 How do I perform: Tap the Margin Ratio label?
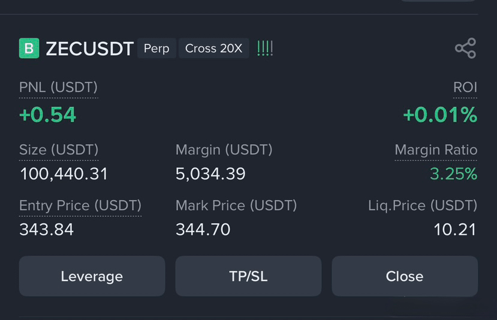[x=436, y=149]
